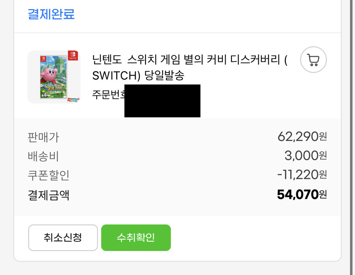Click the shopping cart icon
This screenshot has width=355, height=275.
coord(313,60)
